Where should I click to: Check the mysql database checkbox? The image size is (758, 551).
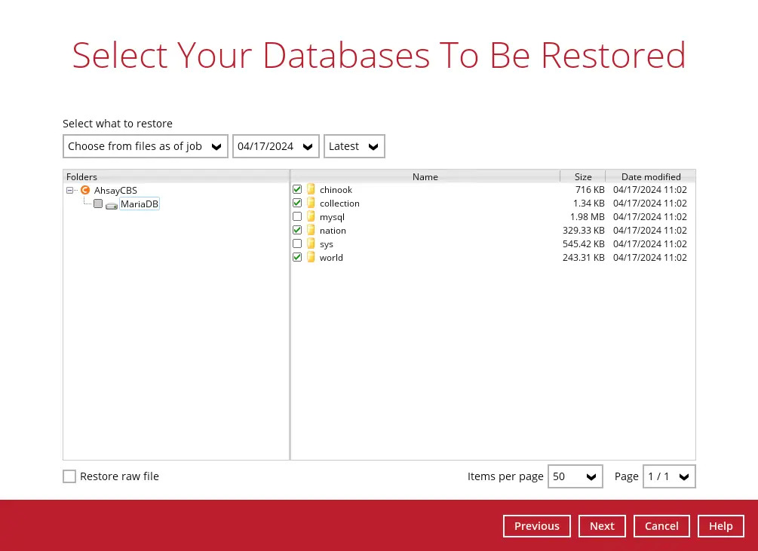[297, 217]
